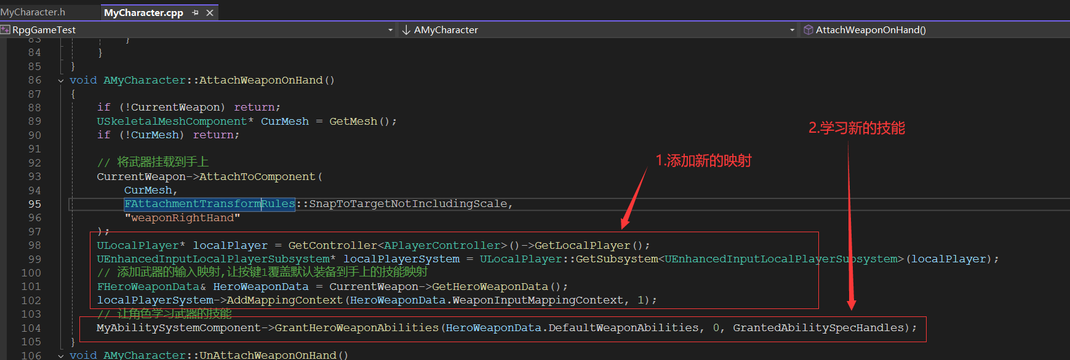Click MyAbilitySystemComponent on line 104
Image resolution: width=1070 pixels, height=360 pixels.
[x=178, y=328]
